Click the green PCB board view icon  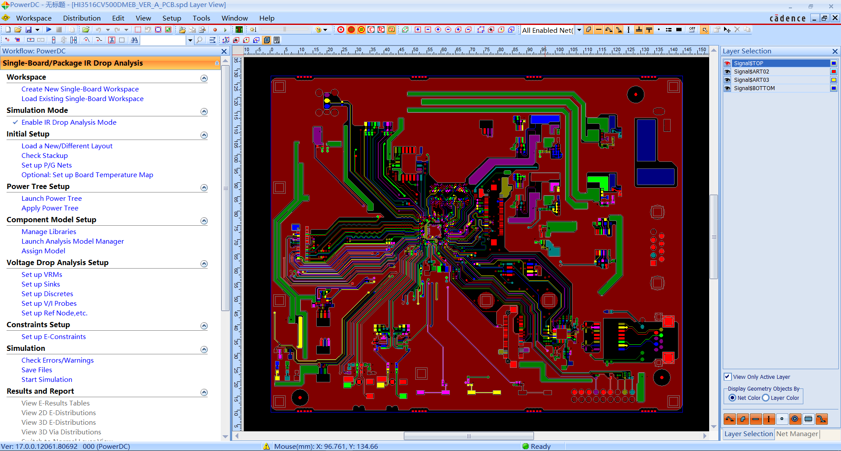tap(239, 30)
